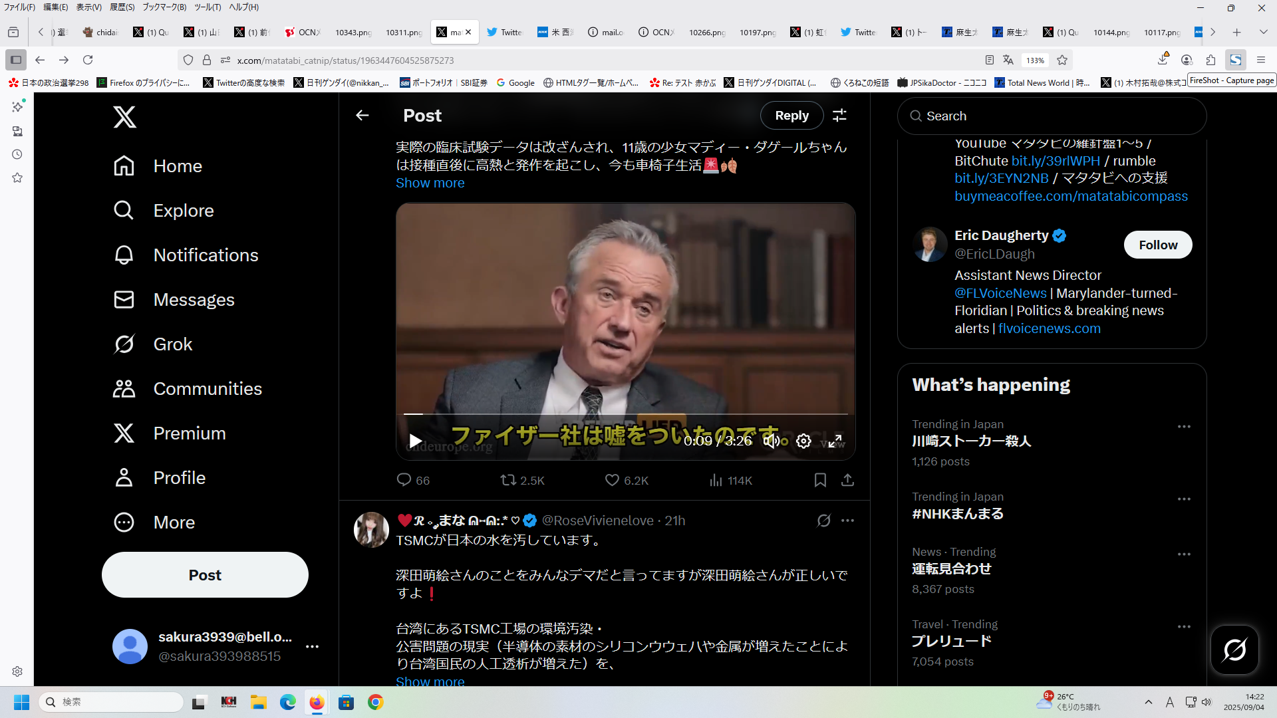Image resolution: width=1277 pixels, height=718 pixels.
Task: Focus the X Search field
Action: (1052, 116)
